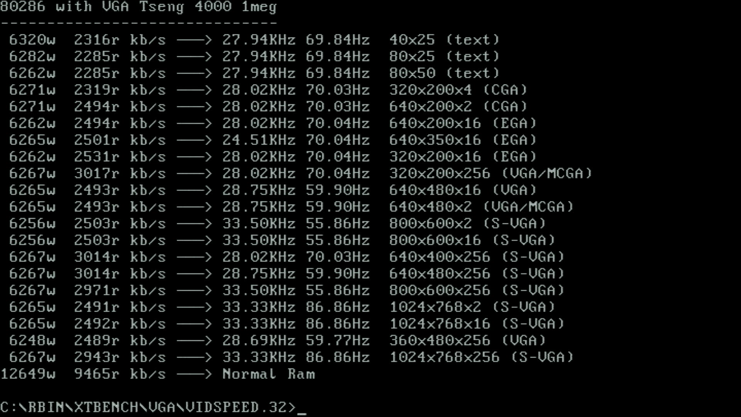The height and width of the screenshot is (417, 741).
Task: Select the 40x25 (text) mode row
Action: tap(254, 40)
